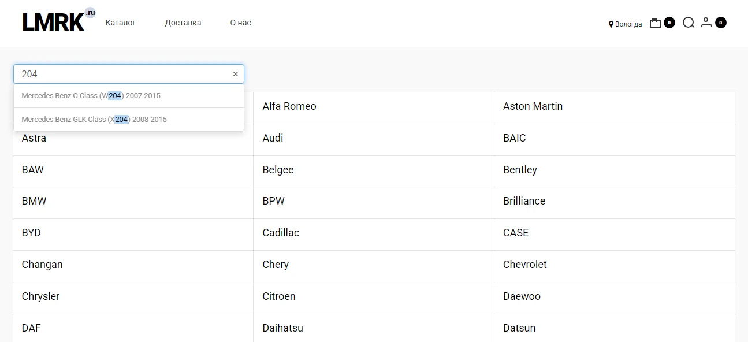This screenshot has height=342, width=748.
Task: Click the cart item count badge
Action: point(669,23)
